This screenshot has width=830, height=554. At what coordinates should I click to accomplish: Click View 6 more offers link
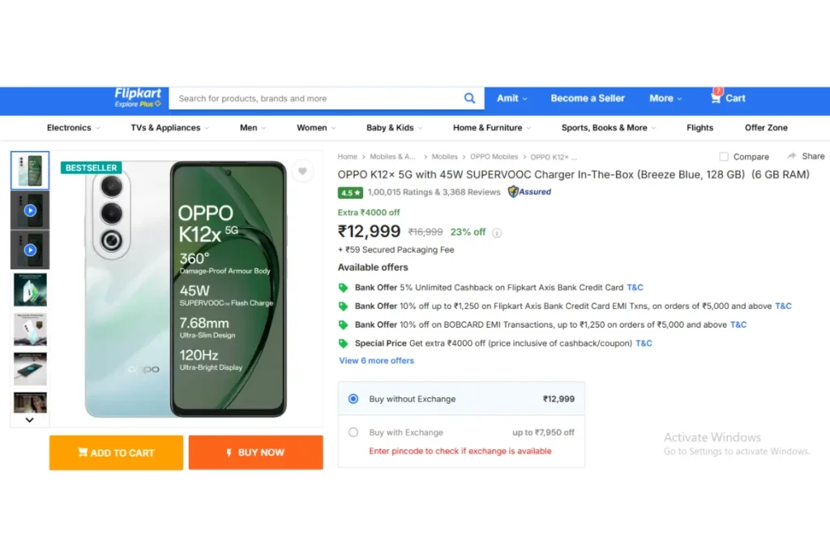[x=376, y=361]
